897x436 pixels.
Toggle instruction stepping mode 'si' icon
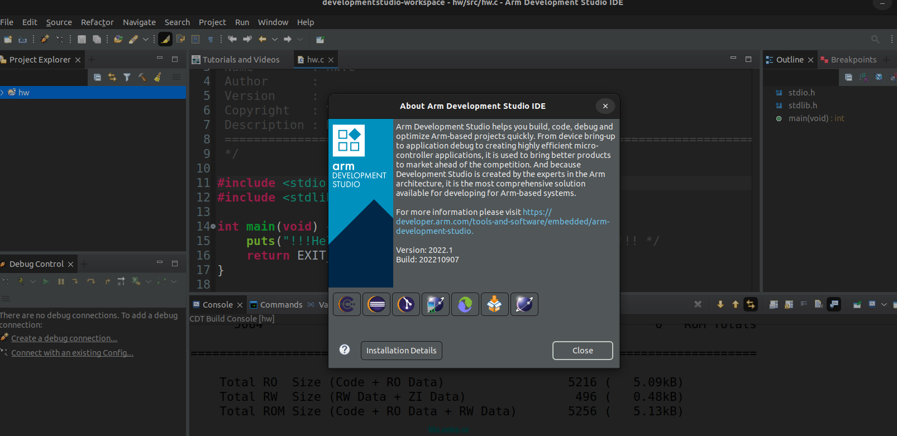tap(121, 282)
